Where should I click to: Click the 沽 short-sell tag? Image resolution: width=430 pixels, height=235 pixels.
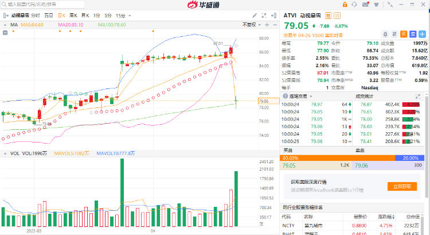click(x=337, y=16)
